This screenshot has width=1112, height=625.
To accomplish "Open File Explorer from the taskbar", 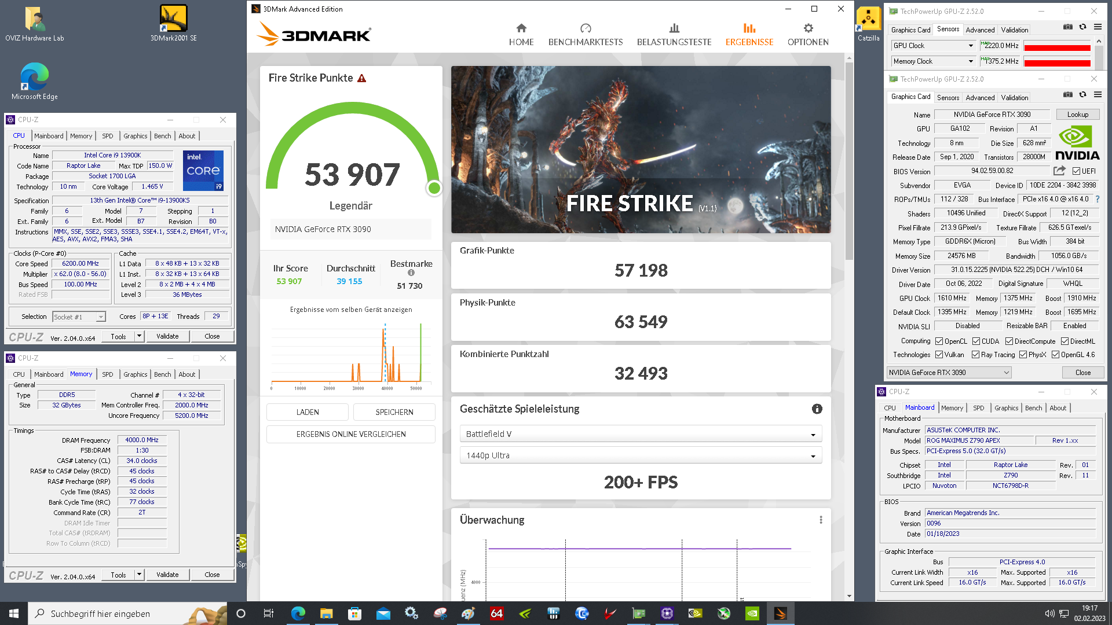I will point(326,613).
